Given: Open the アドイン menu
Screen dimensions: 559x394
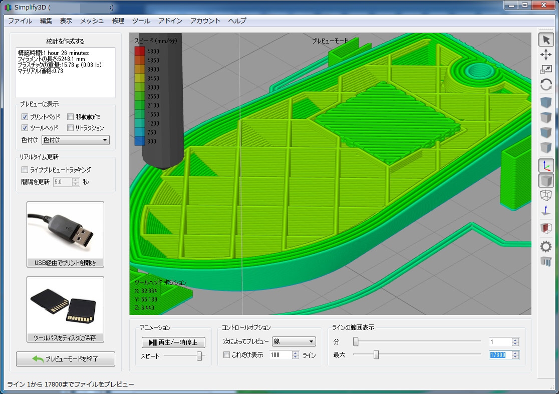Looking at the screenshot, I should (x=170, y=20).
